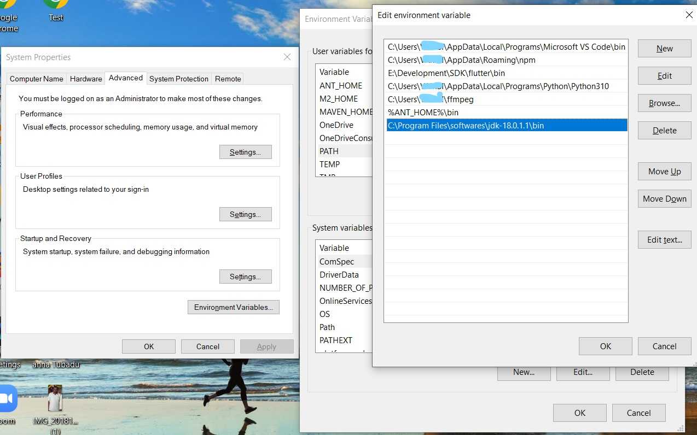Viewport: 697px width, 435px height.
Task: Select OS system variable
Action: click(325, 314)
